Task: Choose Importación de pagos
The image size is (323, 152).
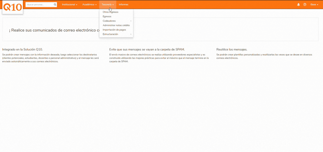Action: 116,30
